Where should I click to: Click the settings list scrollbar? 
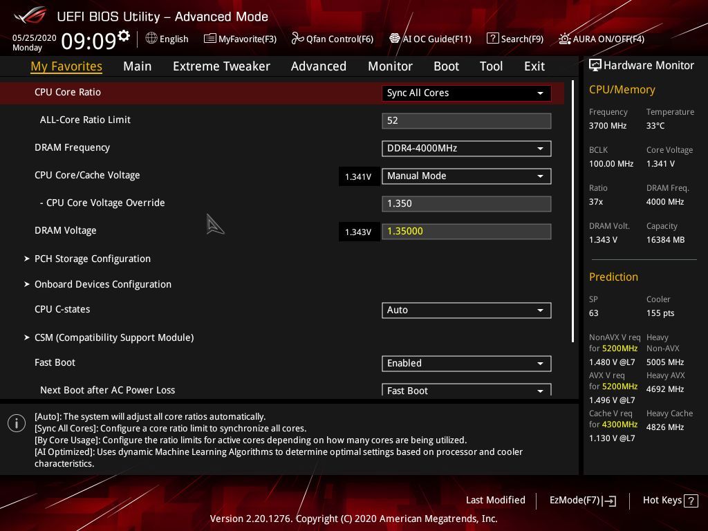573,212
